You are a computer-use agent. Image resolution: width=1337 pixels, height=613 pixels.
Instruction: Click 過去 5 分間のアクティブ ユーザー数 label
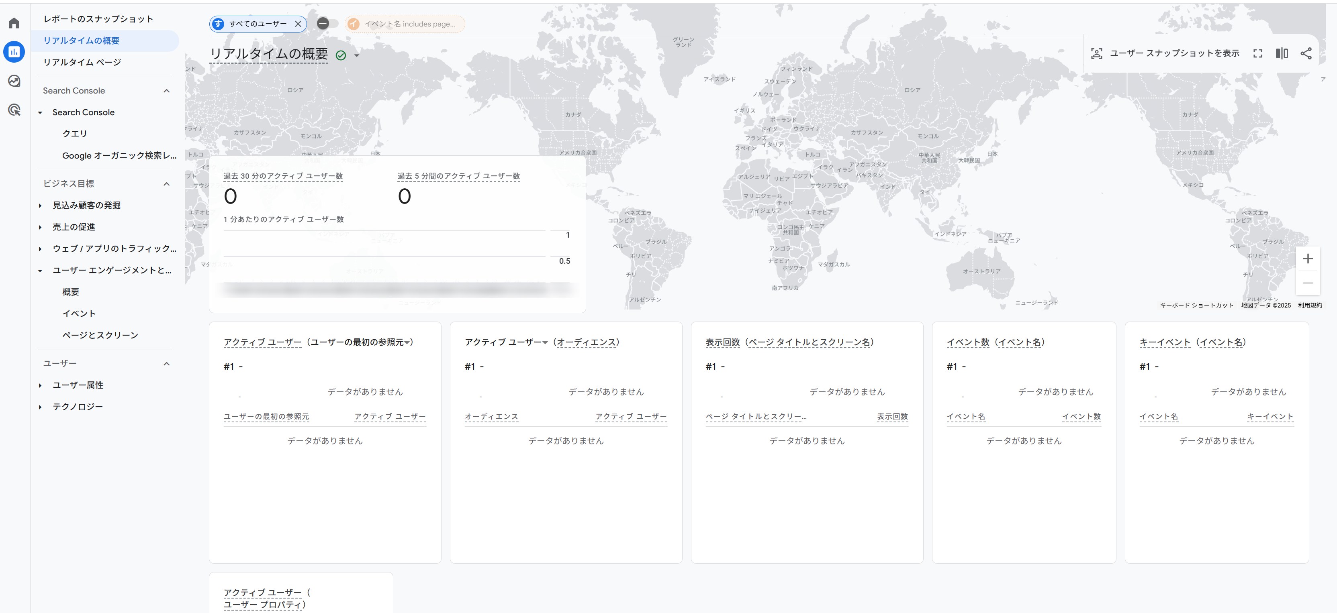coord(459,176)
